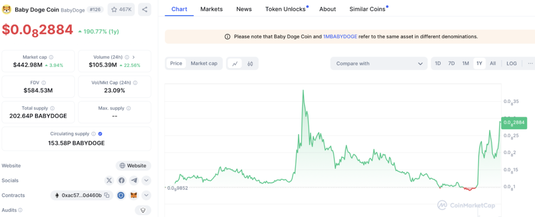The image size is (535, 217).
Task: Click the 23.09% Vol/Mkt Cap value
Action: (x=114, y=90)
